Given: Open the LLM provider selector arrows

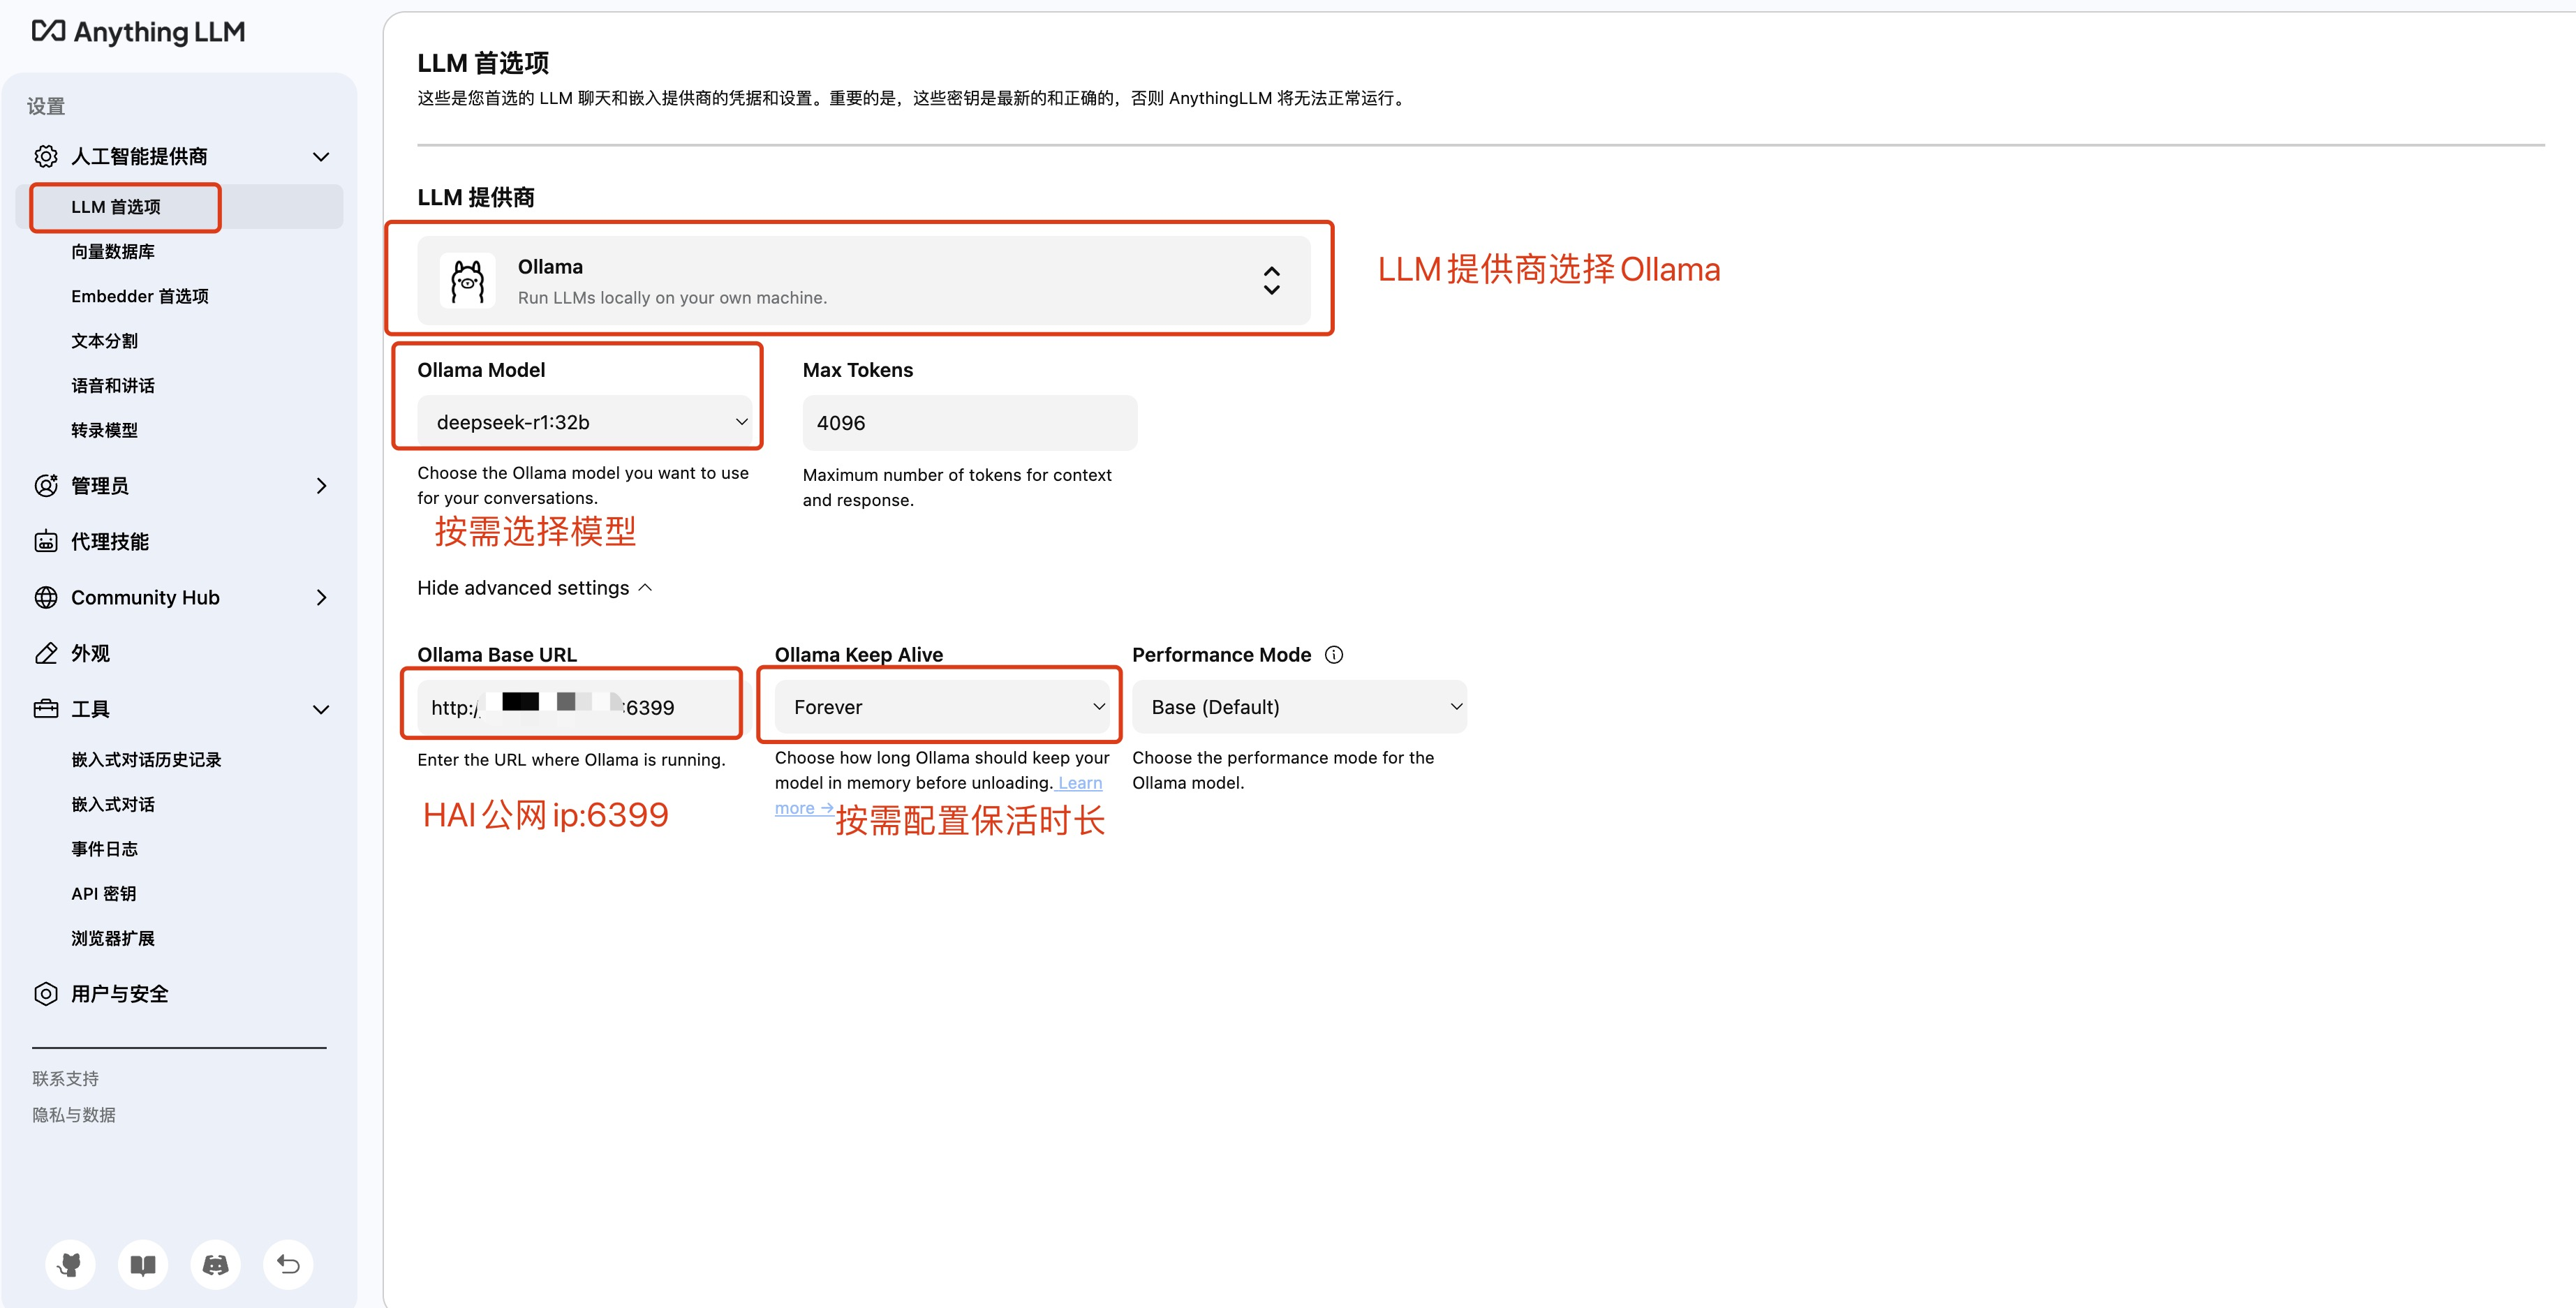Looking at the screenshot, I should click(1271, 280).
